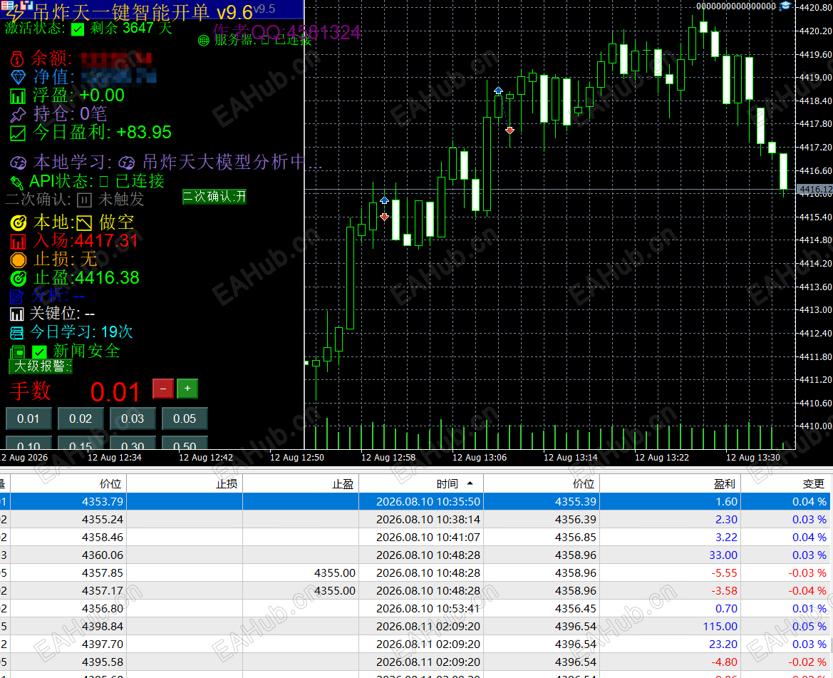Image resolution: width=833 pixels, height=678 pixels.
Task: Click the profit value 115.00
Action: coord(720,627)
